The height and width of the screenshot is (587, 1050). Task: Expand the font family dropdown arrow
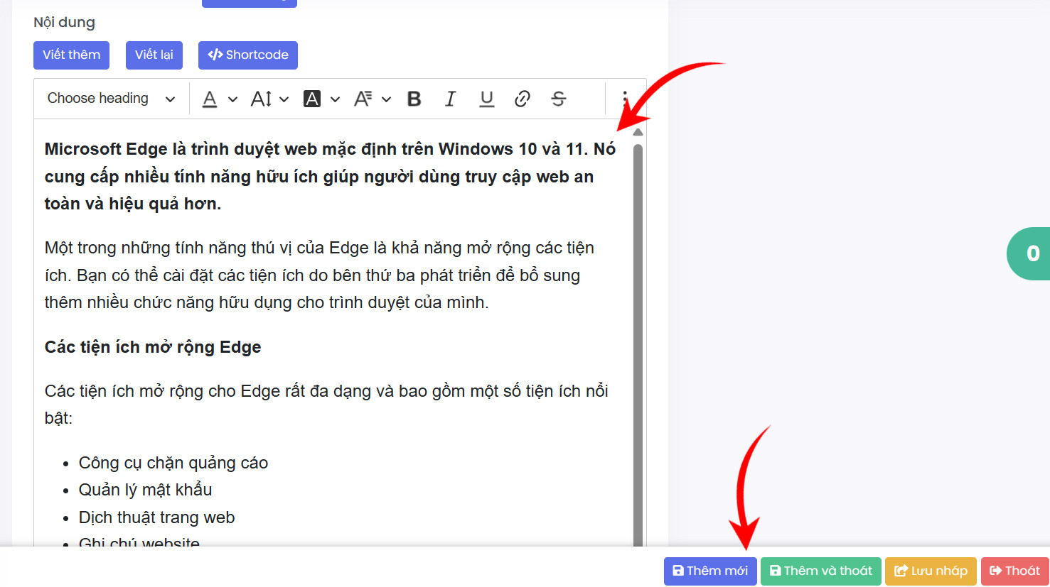(386, 99)
